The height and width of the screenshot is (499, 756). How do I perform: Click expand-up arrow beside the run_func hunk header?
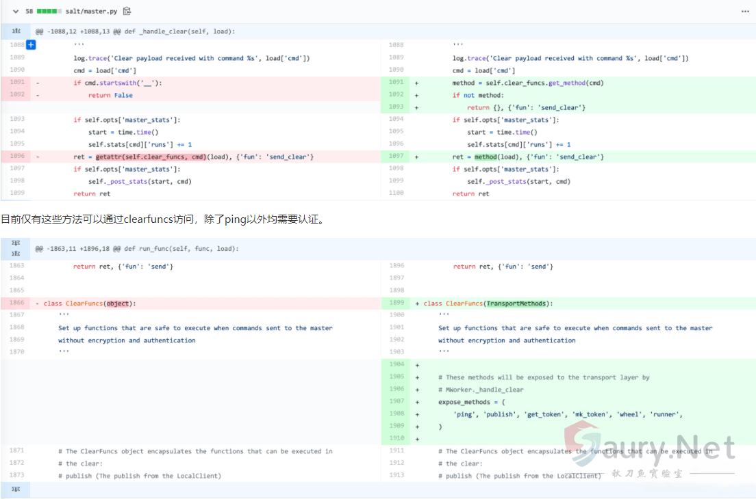tap(16, 244)
